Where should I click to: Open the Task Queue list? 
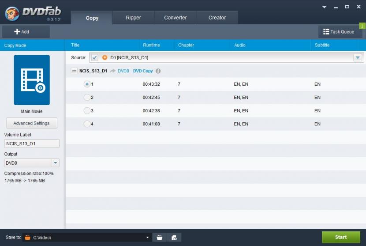click(339, 32)
